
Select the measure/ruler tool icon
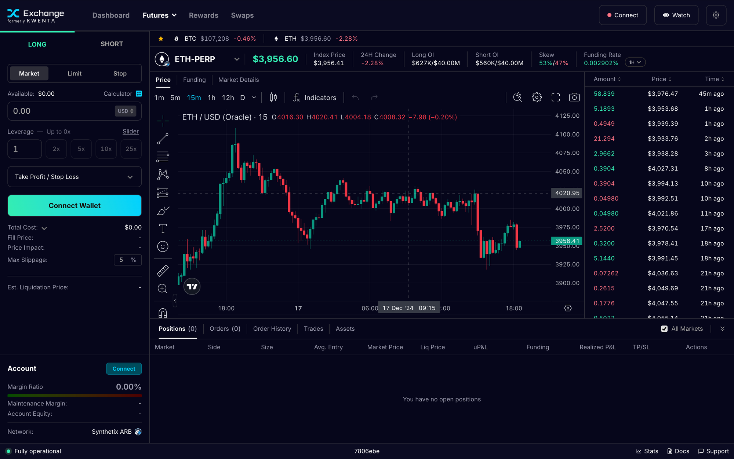point(163,271)
